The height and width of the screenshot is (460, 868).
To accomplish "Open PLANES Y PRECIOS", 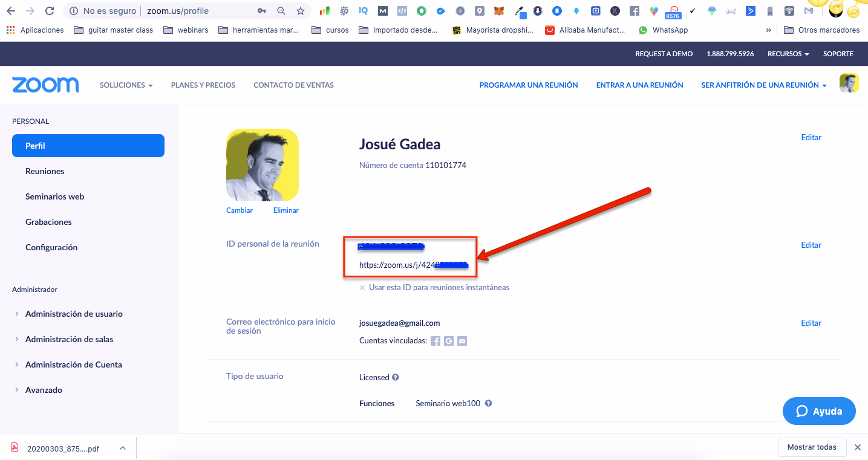I will click(203, 85).
